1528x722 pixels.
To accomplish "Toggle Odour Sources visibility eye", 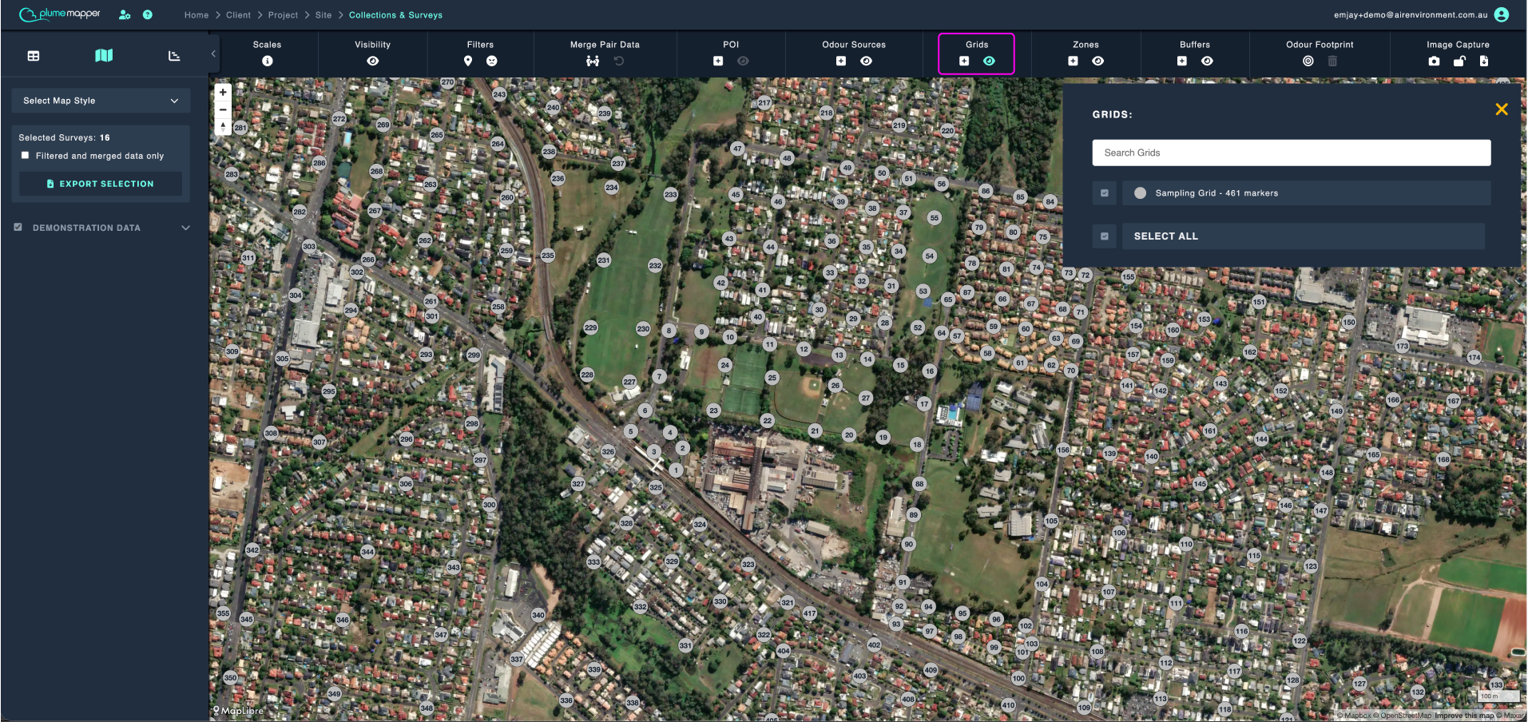I will pyautogui.click(x=867, y=61).
